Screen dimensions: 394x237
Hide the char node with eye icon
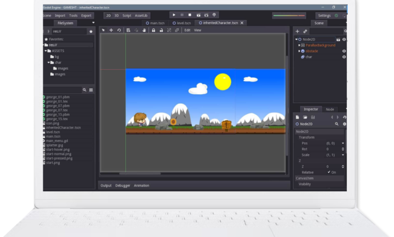pyautogui.click(x=344, y=57)
